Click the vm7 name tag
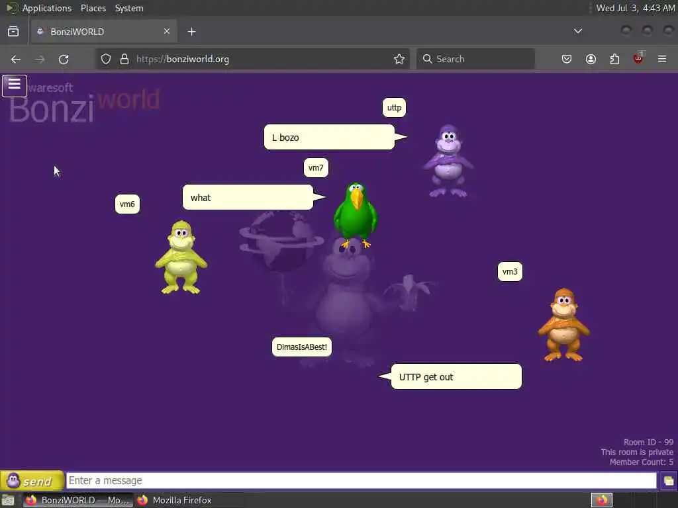 [x=316, y=167]
